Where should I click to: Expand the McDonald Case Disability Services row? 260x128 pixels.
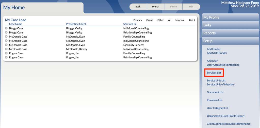pyautogui.click(x=6, y=45)
